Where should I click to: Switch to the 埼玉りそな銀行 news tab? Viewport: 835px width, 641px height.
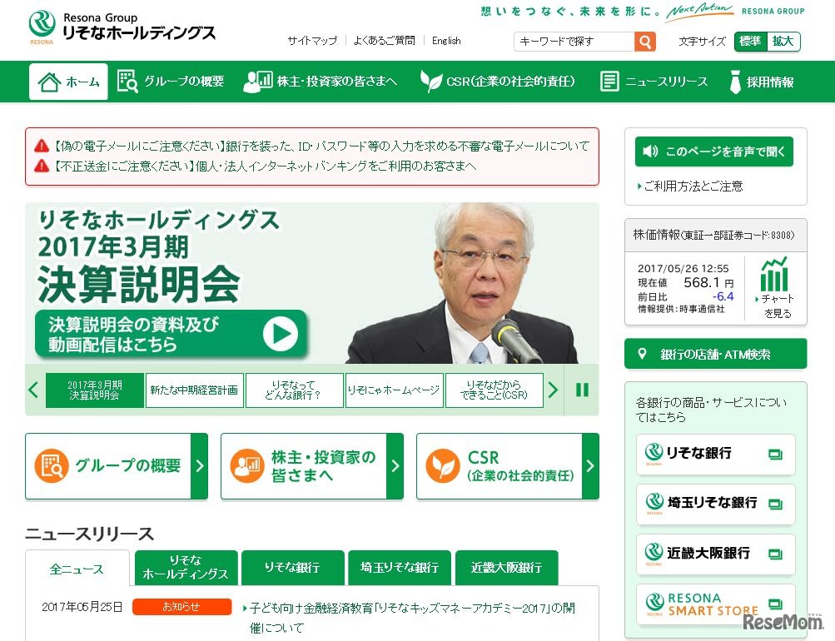tap(398, 568)
